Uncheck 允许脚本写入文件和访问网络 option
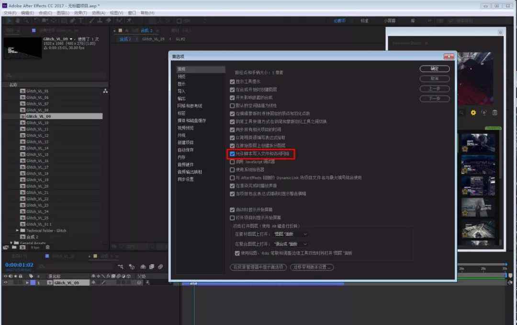 (232, 154)
